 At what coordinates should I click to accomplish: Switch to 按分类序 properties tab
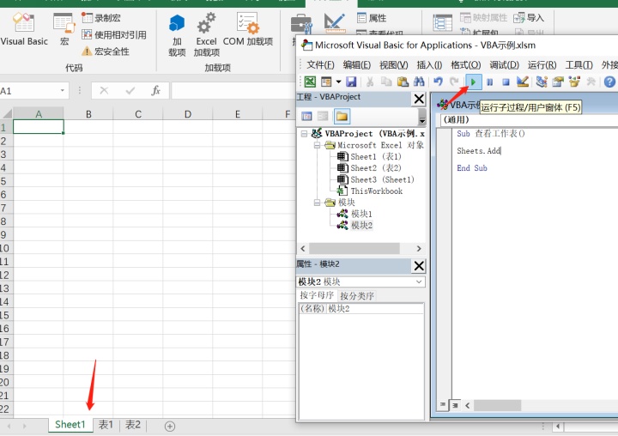pyautogui.click(x=357, y=295)
